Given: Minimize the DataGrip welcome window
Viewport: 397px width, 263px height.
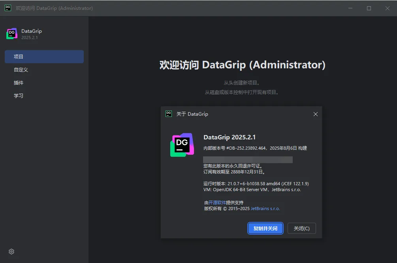Looking at the screenshot, I should [x=350, y=8].
